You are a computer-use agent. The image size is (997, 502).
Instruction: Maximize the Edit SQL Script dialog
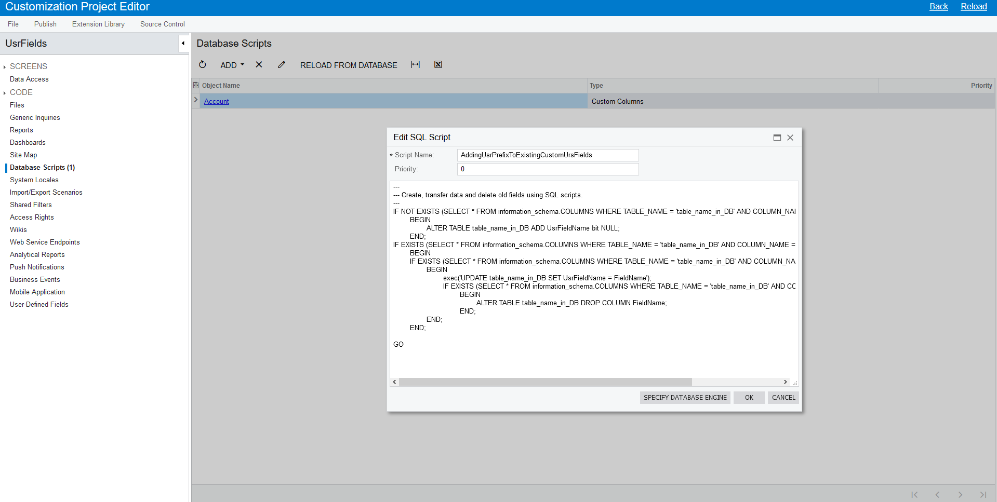pyautogui.click(x=777, y=137)
